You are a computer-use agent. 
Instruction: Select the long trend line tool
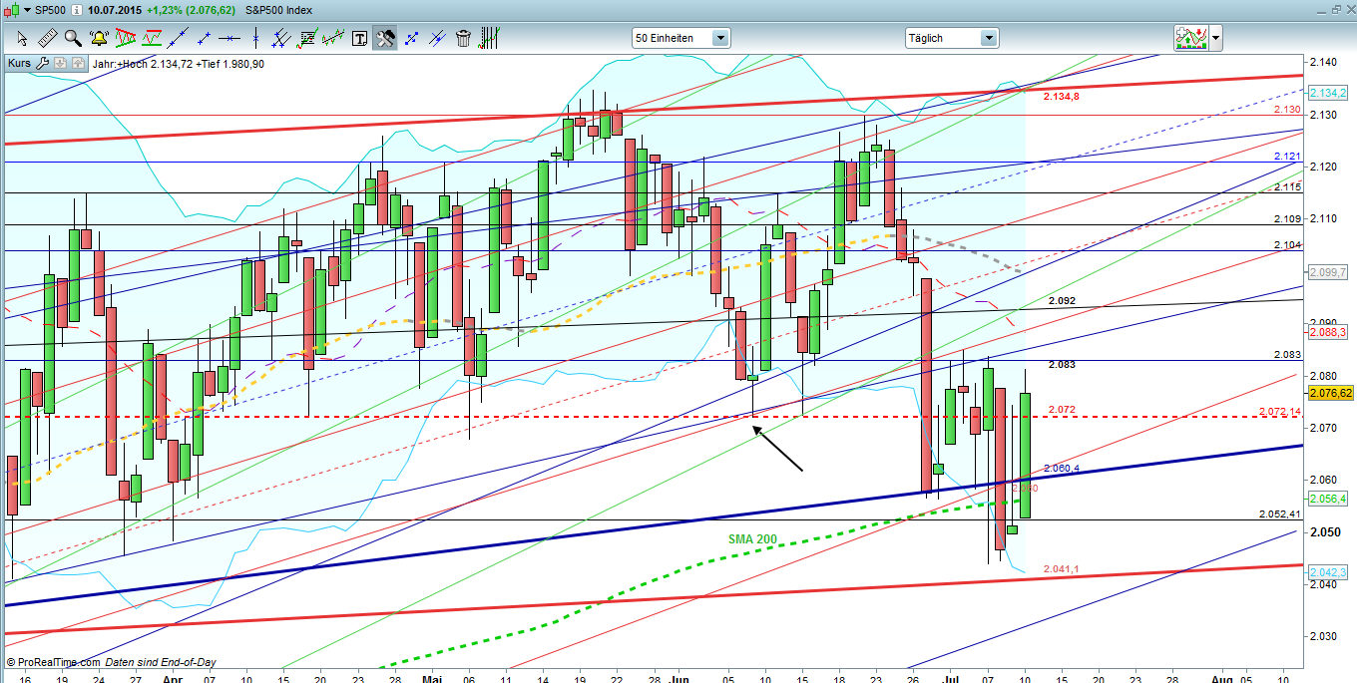click(x=178, y=38)
